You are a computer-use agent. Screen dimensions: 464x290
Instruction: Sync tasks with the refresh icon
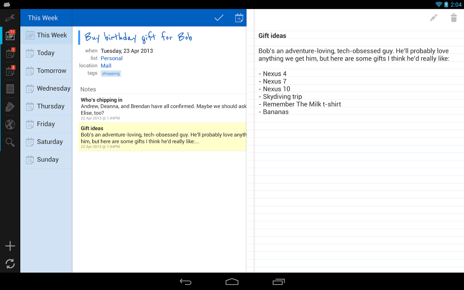coord(10,264)
